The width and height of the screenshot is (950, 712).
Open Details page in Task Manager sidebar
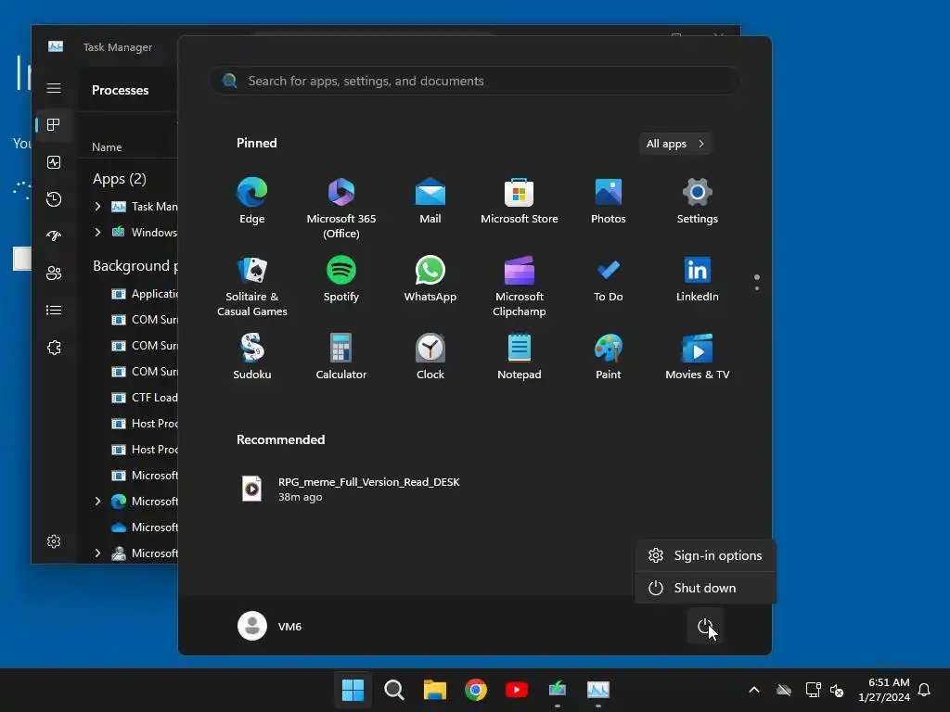(x=54, y=310)
